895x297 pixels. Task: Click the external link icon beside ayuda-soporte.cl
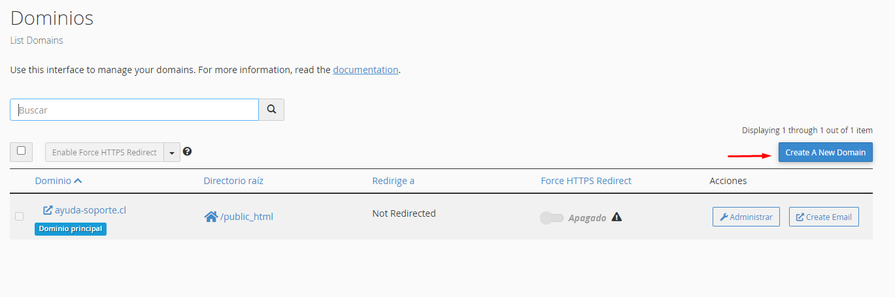click(48, 210)
